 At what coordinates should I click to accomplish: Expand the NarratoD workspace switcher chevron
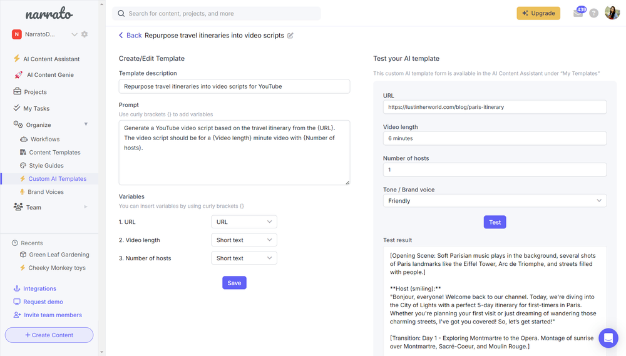[74, 34]
